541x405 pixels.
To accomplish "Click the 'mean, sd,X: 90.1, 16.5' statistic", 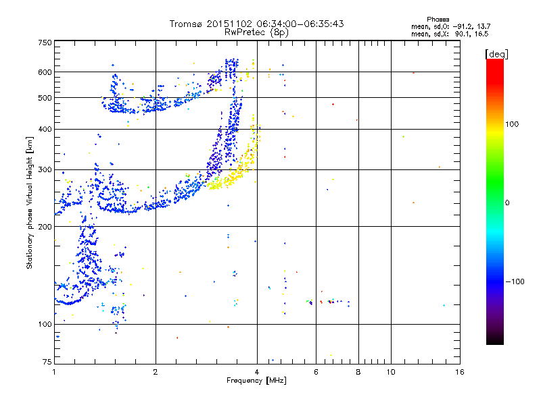I will pyautogui.click(x=450, y=34).
